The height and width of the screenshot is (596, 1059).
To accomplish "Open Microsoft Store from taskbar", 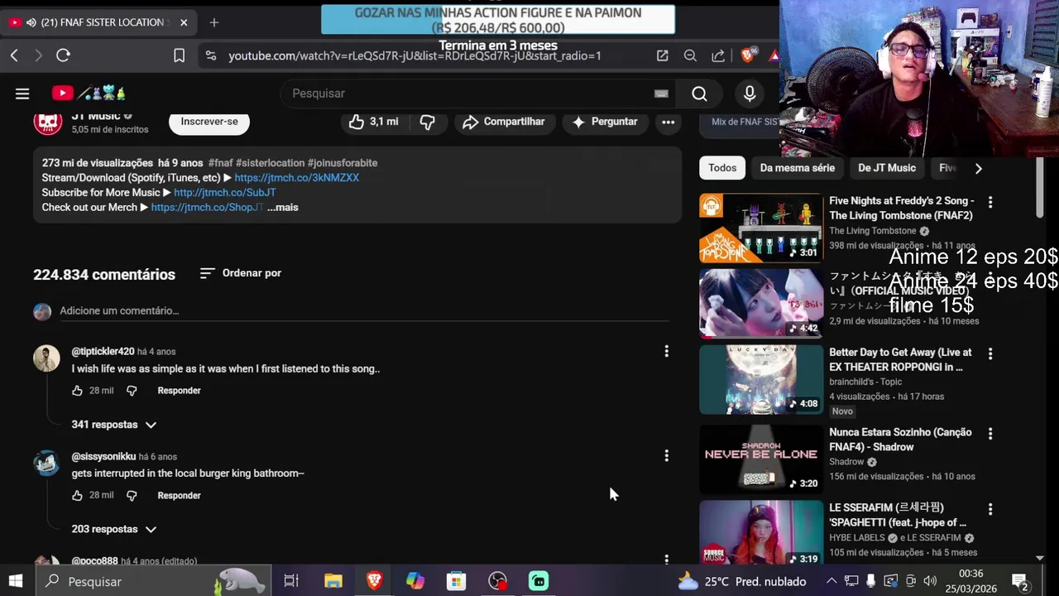I will (457, 581).
